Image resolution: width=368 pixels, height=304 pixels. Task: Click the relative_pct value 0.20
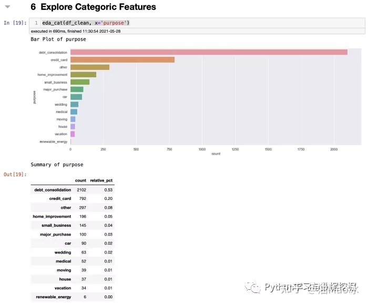(108, 199)
